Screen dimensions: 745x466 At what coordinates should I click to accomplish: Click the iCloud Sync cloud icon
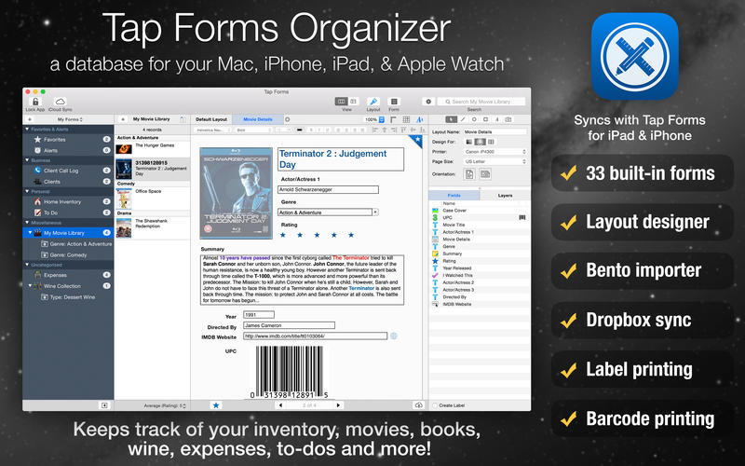[61, 101]
